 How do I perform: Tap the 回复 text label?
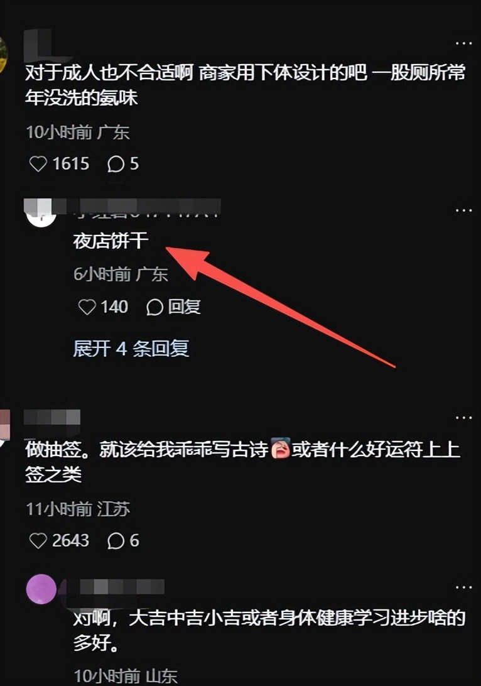click(x=184, y=307)
